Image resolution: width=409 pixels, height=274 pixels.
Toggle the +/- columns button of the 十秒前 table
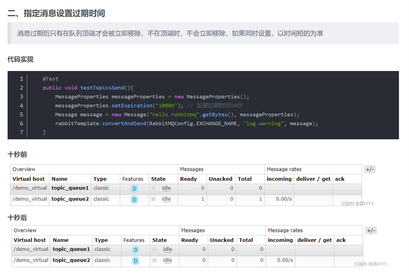370,169
